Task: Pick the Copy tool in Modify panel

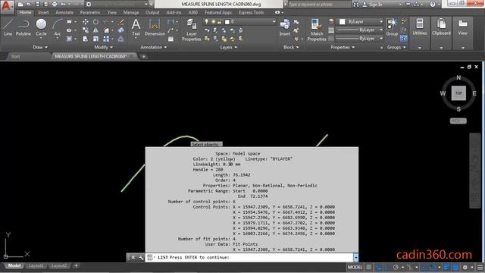Action: point(86,30)
